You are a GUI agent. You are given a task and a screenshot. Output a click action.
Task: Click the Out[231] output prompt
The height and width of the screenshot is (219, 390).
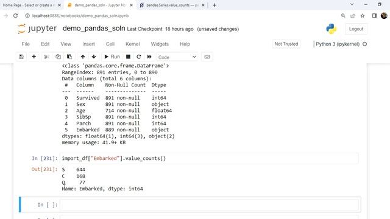tap(44, 169)
